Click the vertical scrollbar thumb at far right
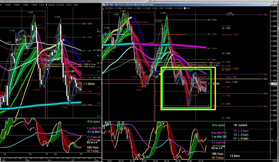Screen dimensions: 279x162 point(278,28)
